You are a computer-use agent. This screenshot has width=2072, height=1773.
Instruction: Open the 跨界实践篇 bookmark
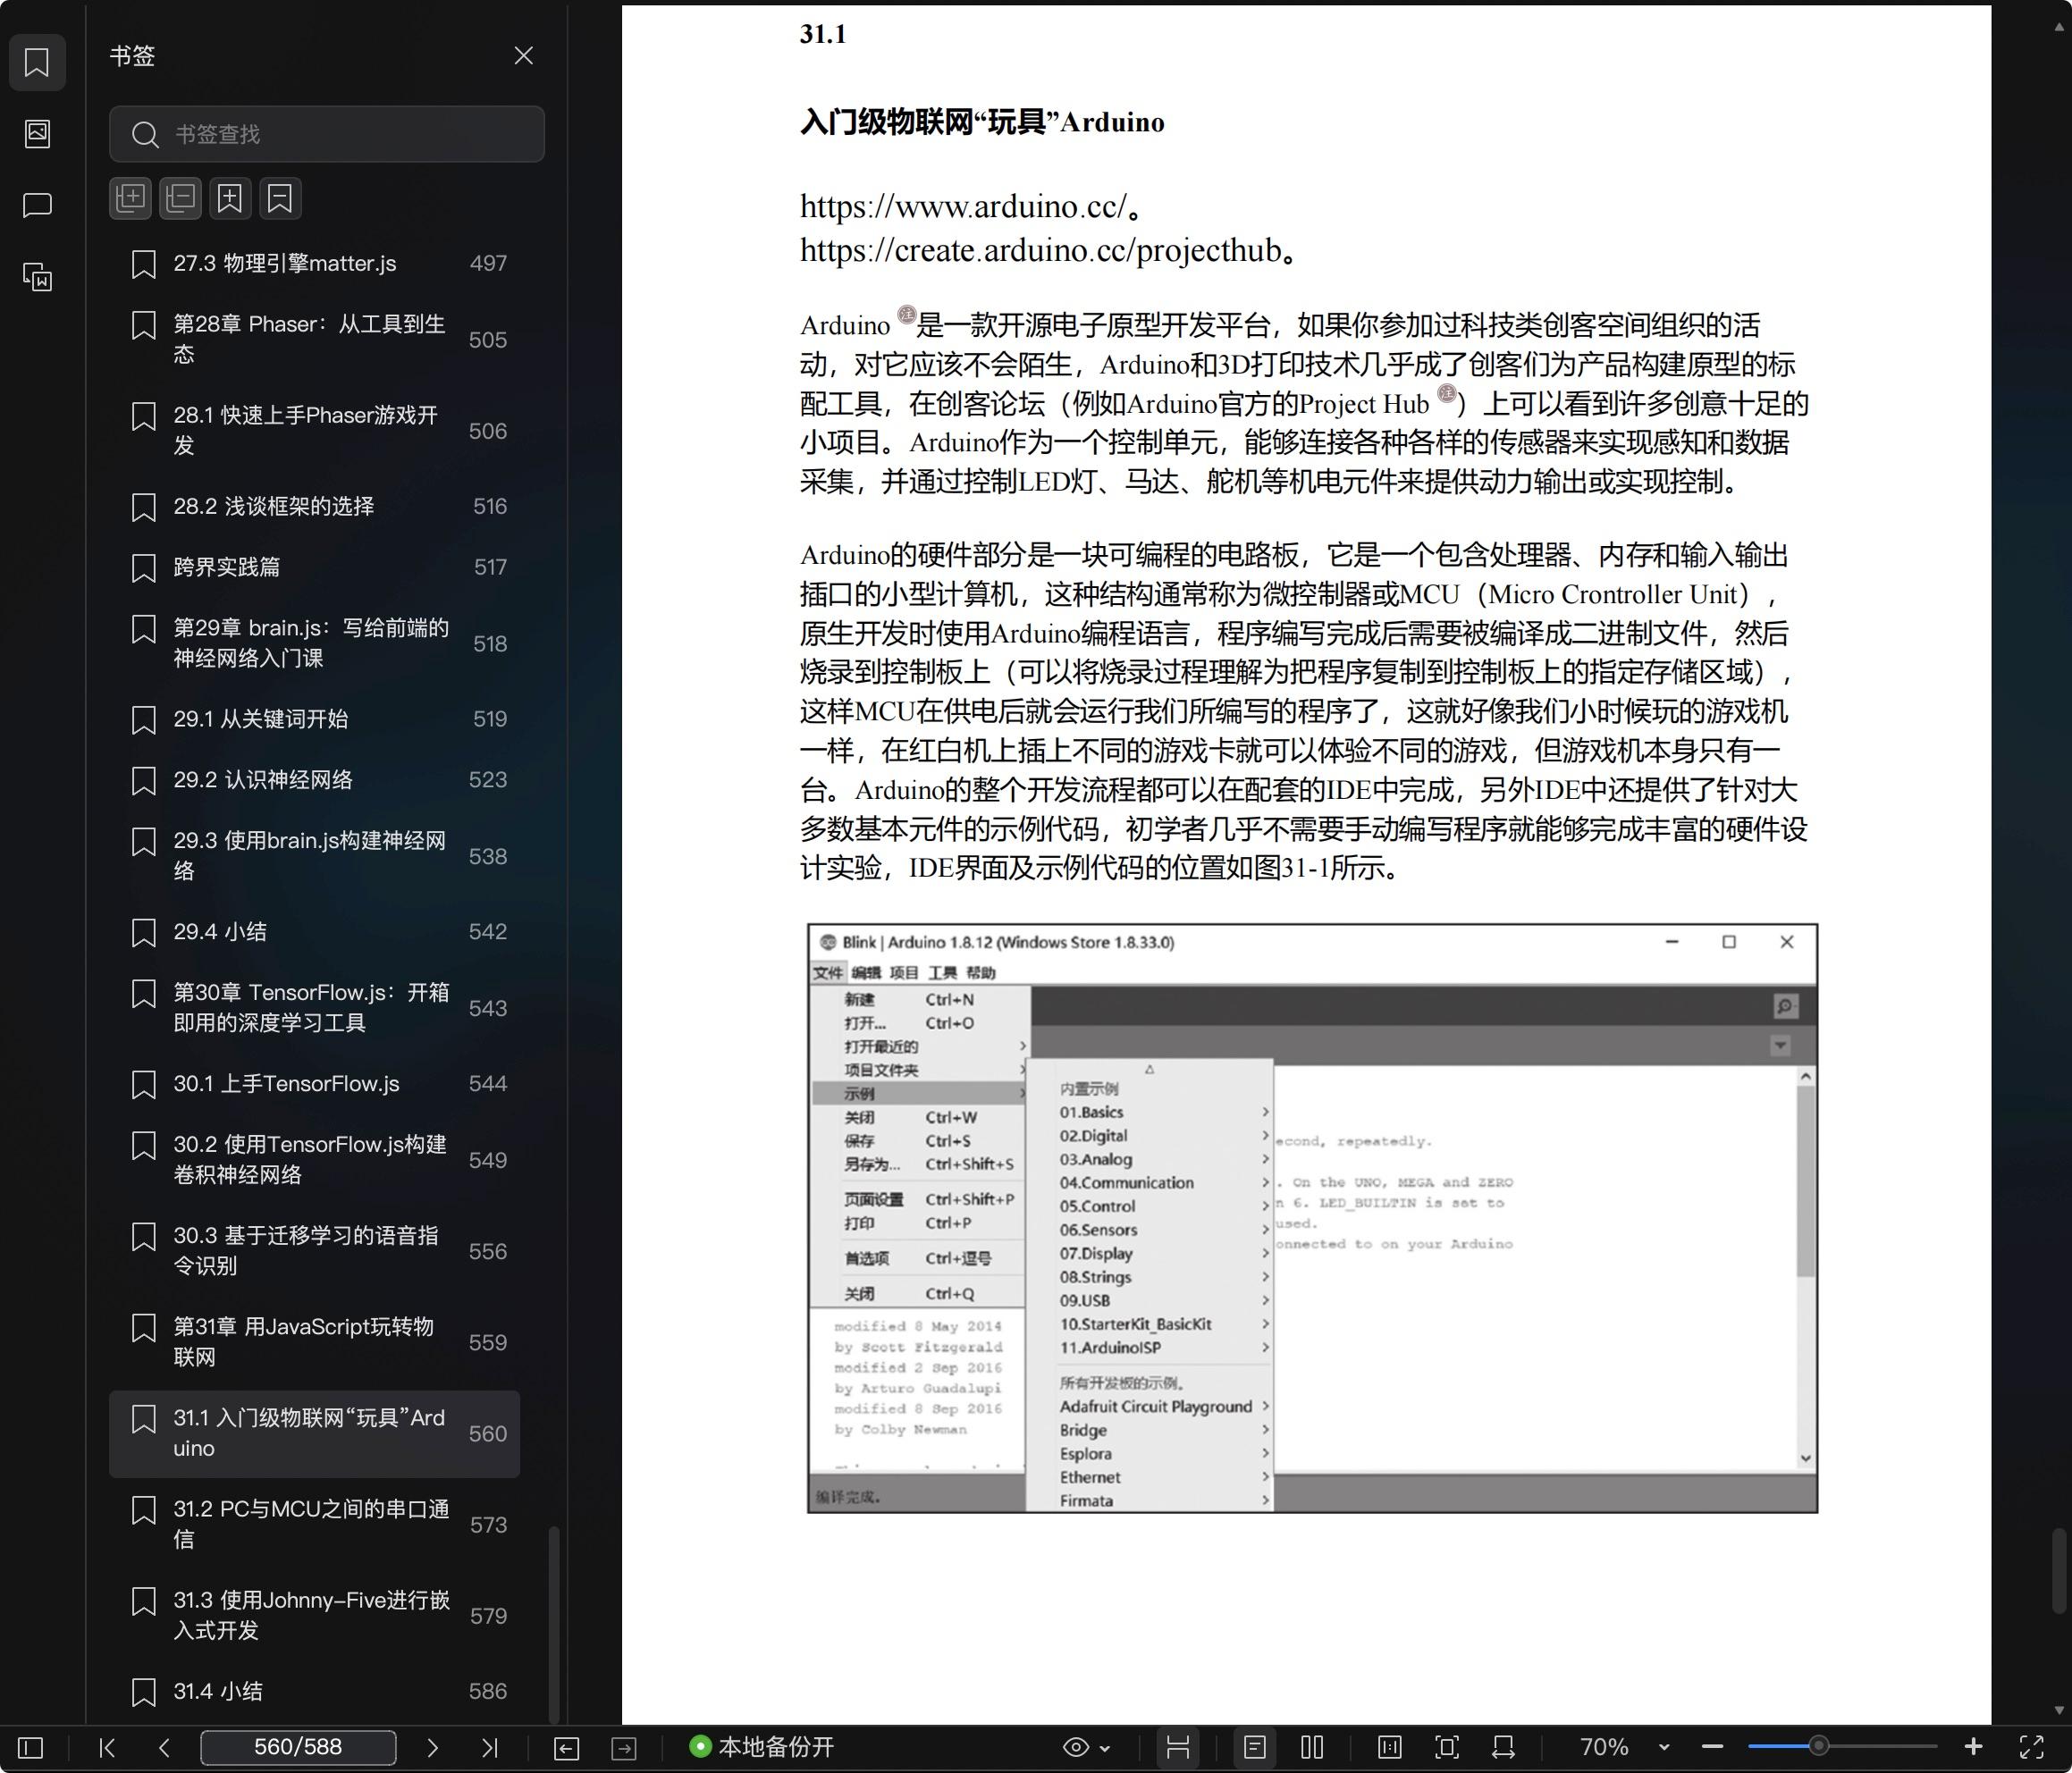pyautogui.click(x=314, y=567)
